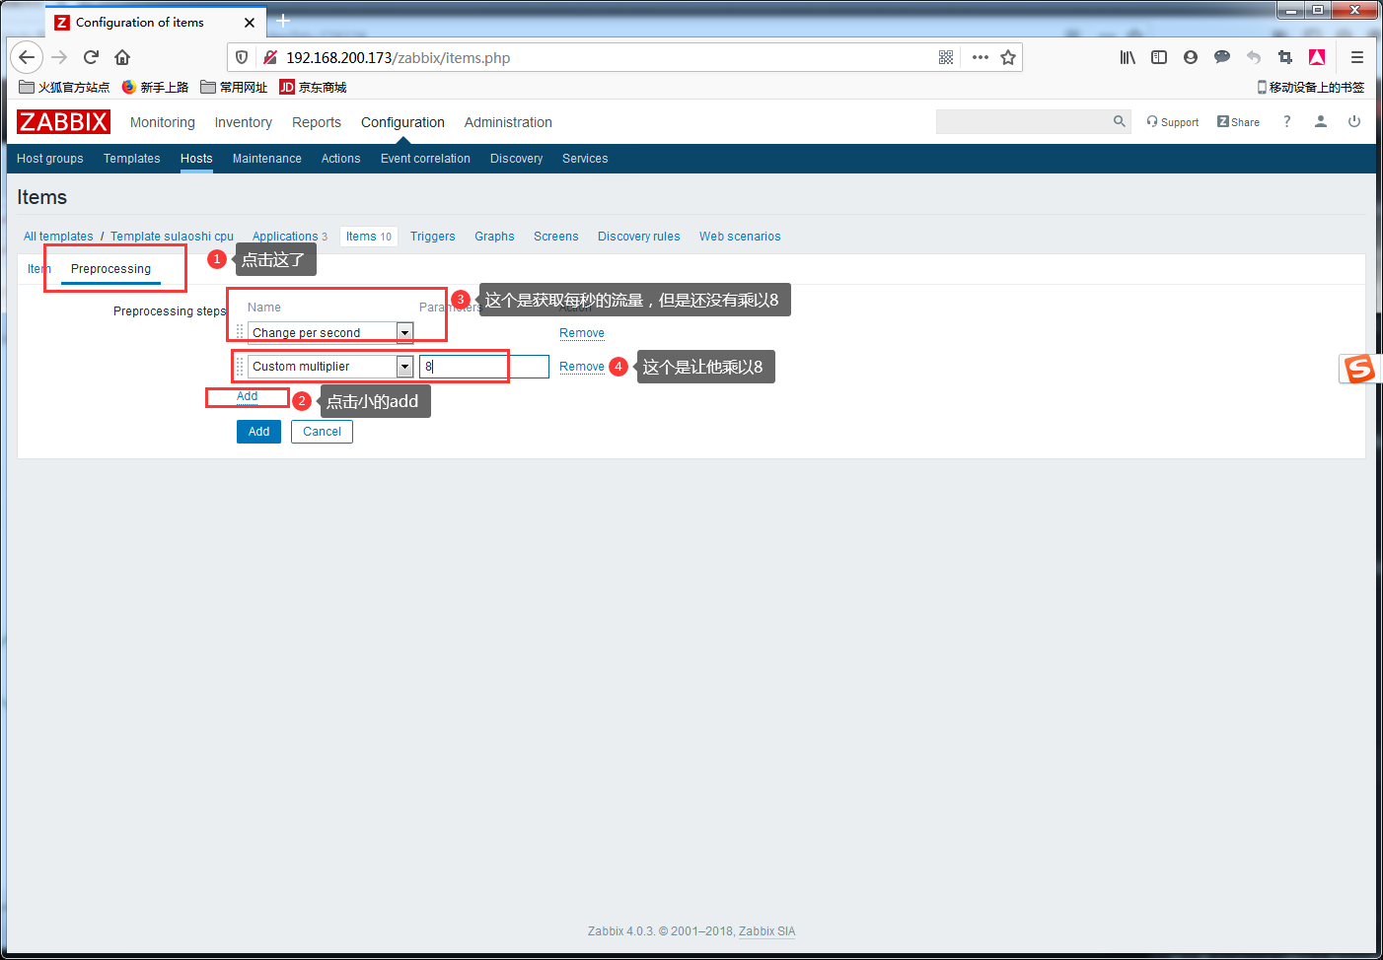Image resolution: width=1383 pixels, height=960 pixels.
Task: Grab the drag handle of Change per second step
Action: click(240, 332)
